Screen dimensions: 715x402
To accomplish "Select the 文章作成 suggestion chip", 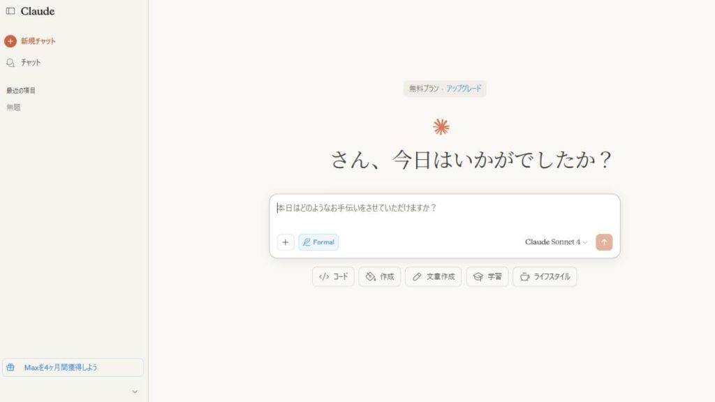I will pyautogui.click(x=433, y=276).
